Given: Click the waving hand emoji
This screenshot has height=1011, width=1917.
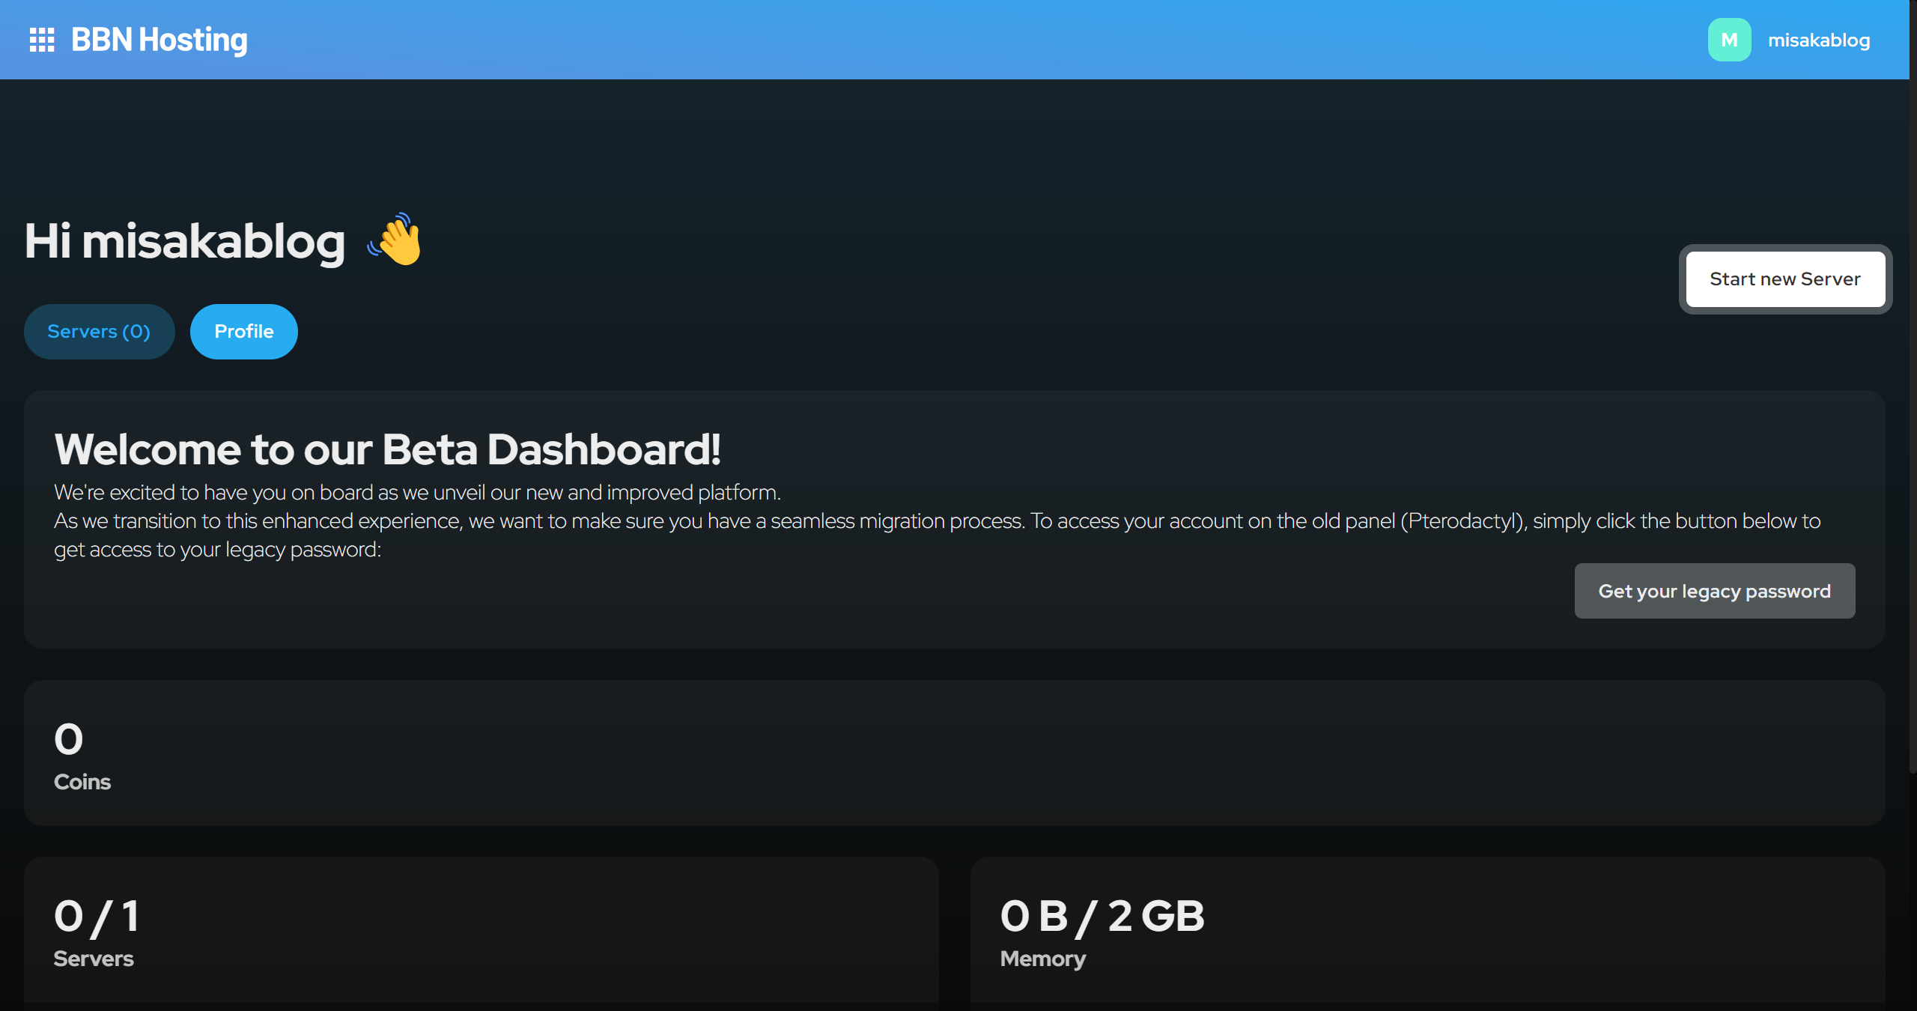Looking at the screenshot, I should 396,240.
